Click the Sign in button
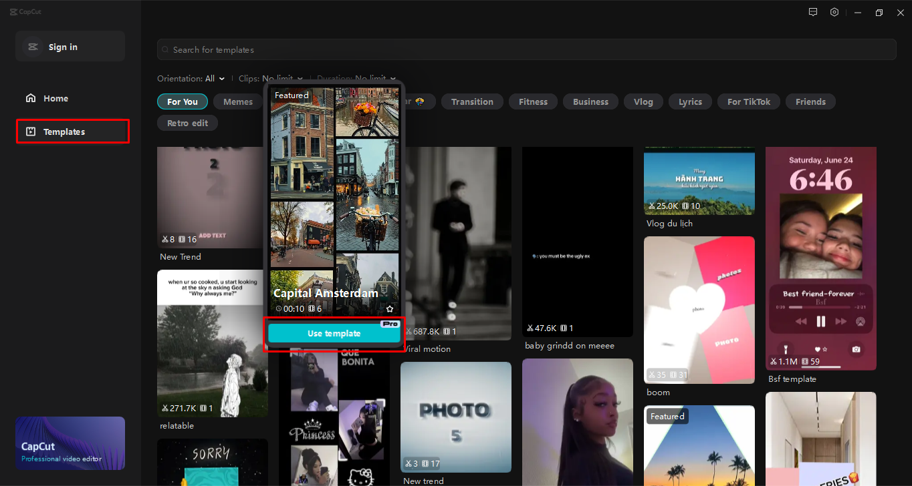The image size is (912, 486). (x=63, y=46)
